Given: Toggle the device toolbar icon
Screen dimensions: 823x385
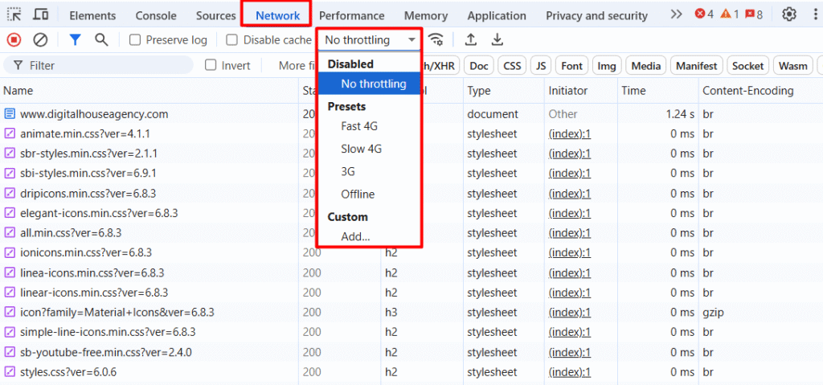Looking at the screenshot, I should 40,15.
